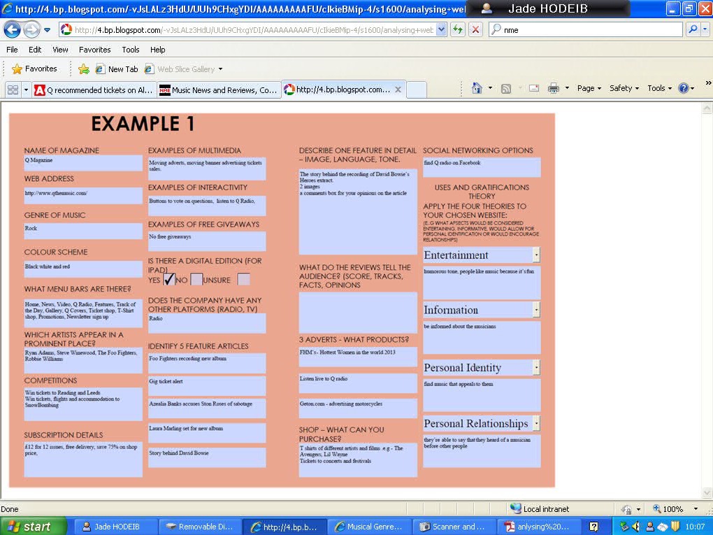Expand the address bar history dropdown
Screen dimensions: 713x535
coord(441,30)
